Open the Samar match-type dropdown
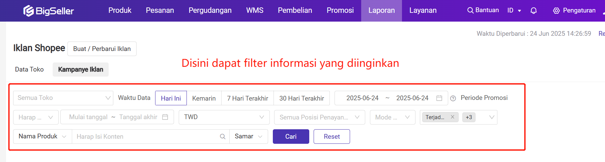Viewport: 605px width, 162px height. (249, 136)
